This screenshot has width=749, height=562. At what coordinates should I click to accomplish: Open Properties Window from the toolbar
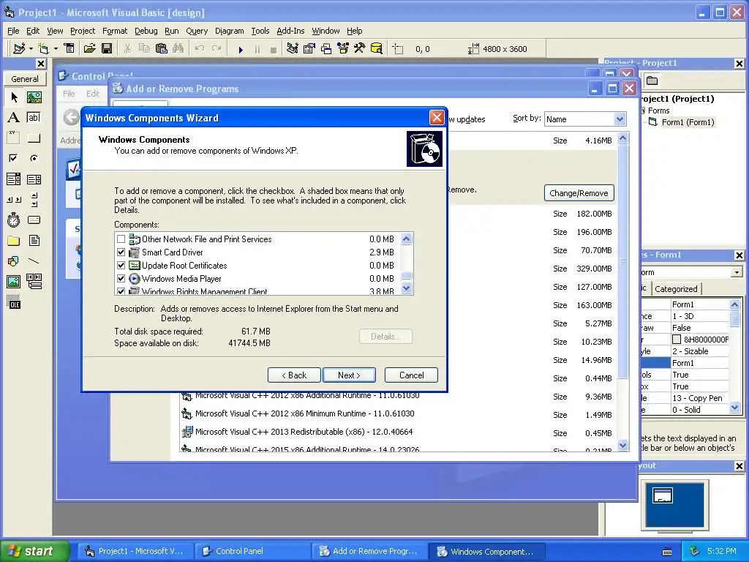pos(309,48)
